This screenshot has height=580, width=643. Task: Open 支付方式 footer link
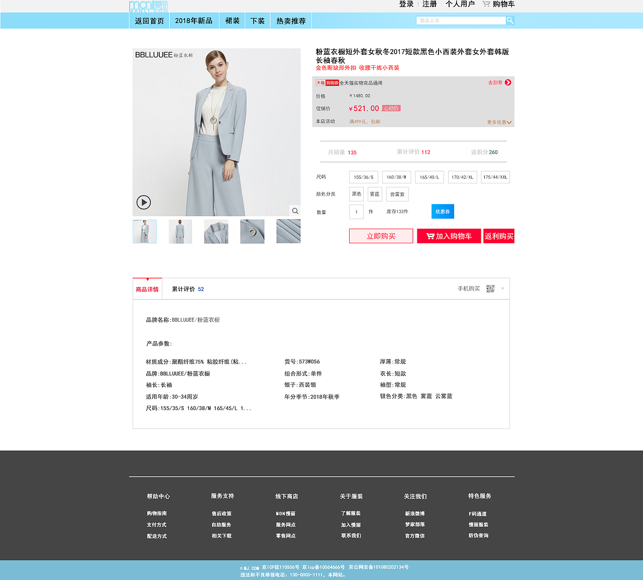point(156,525)
